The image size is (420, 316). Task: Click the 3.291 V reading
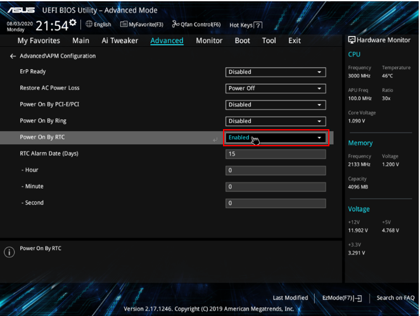click(x=356, y=253)
